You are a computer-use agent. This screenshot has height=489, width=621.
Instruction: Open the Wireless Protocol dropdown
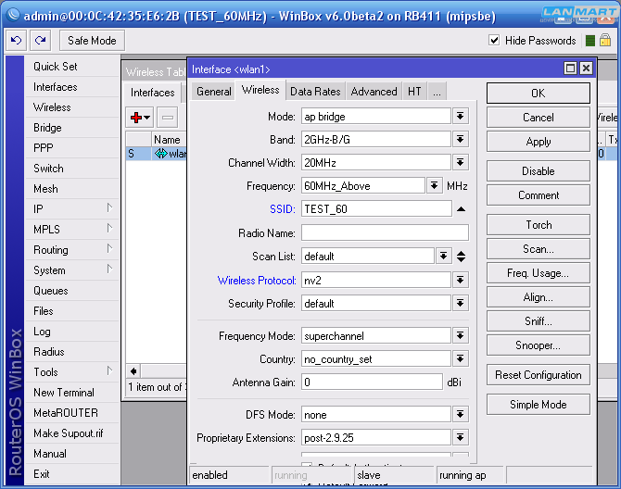click(461, 280)
